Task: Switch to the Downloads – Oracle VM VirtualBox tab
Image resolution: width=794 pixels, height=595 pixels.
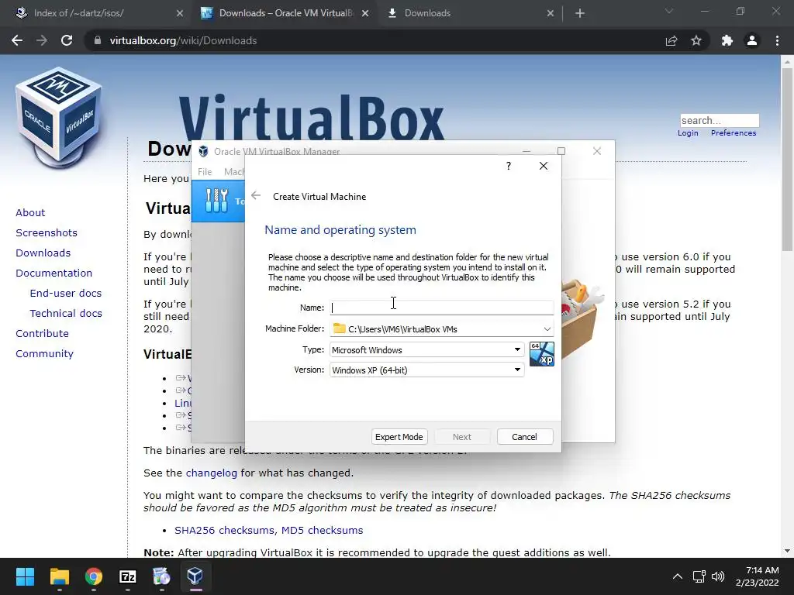Action: tap(286, 13)
